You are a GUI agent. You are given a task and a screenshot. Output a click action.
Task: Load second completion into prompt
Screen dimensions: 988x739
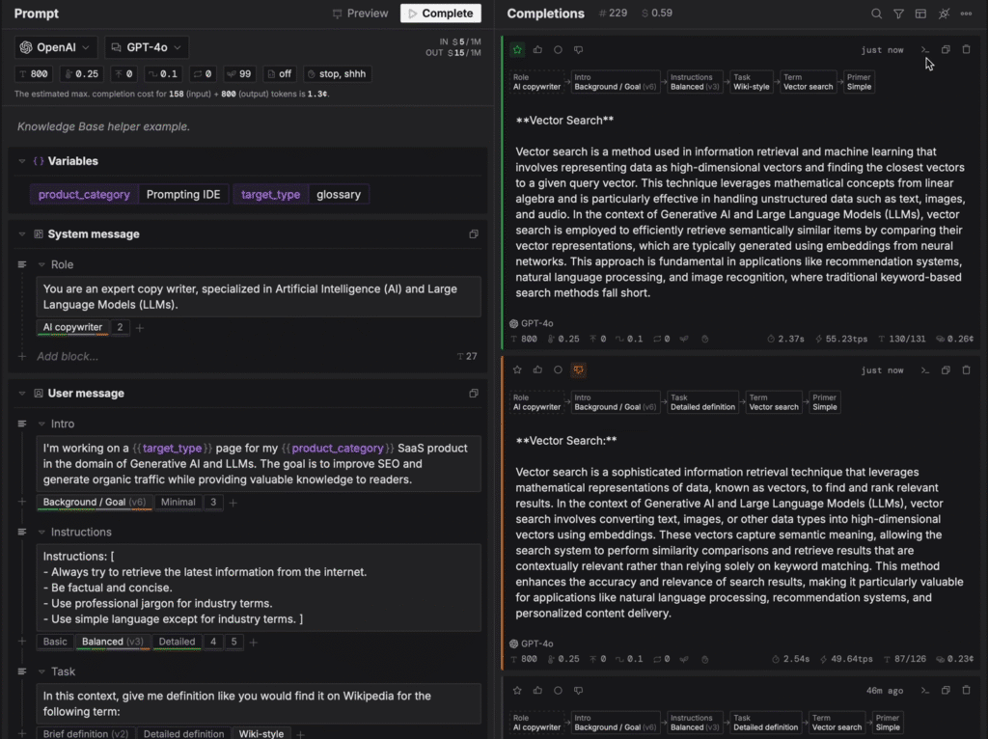(x=925, y=370)
